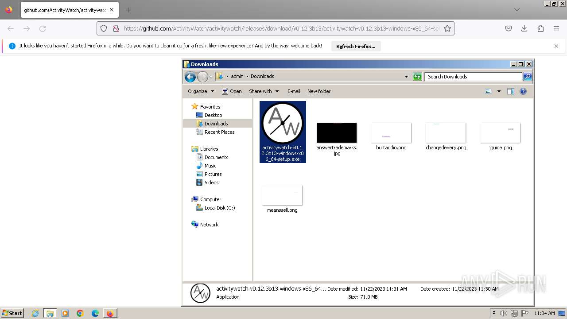Select Libraries in navigation pane
This screenshot has height=319, width=567.
tap(205, 149)
